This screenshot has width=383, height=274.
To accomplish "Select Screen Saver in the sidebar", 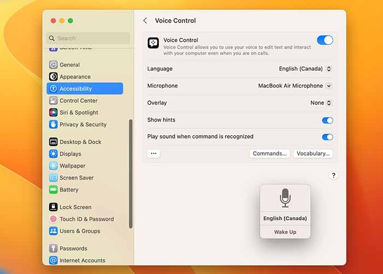I will pyautogui.click(x=84, y=178).
